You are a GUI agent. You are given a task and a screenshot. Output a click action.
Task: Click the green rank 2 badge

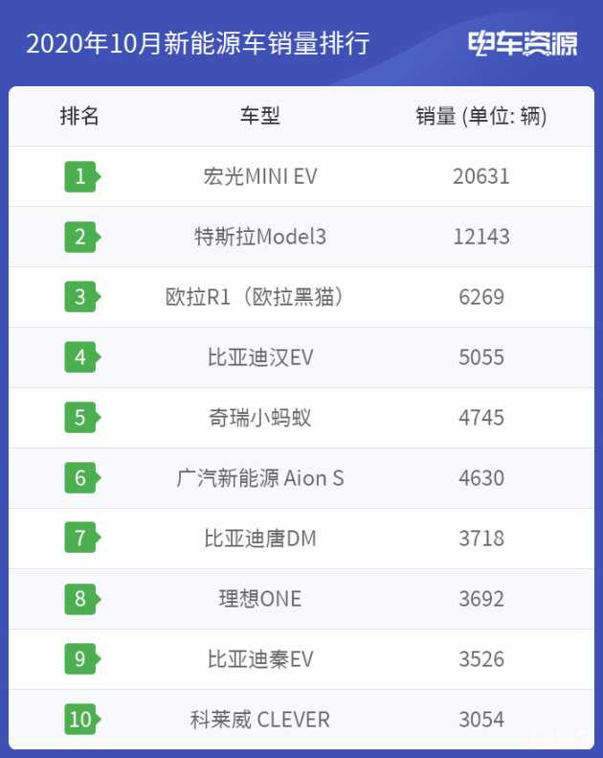tap(82, 237)
